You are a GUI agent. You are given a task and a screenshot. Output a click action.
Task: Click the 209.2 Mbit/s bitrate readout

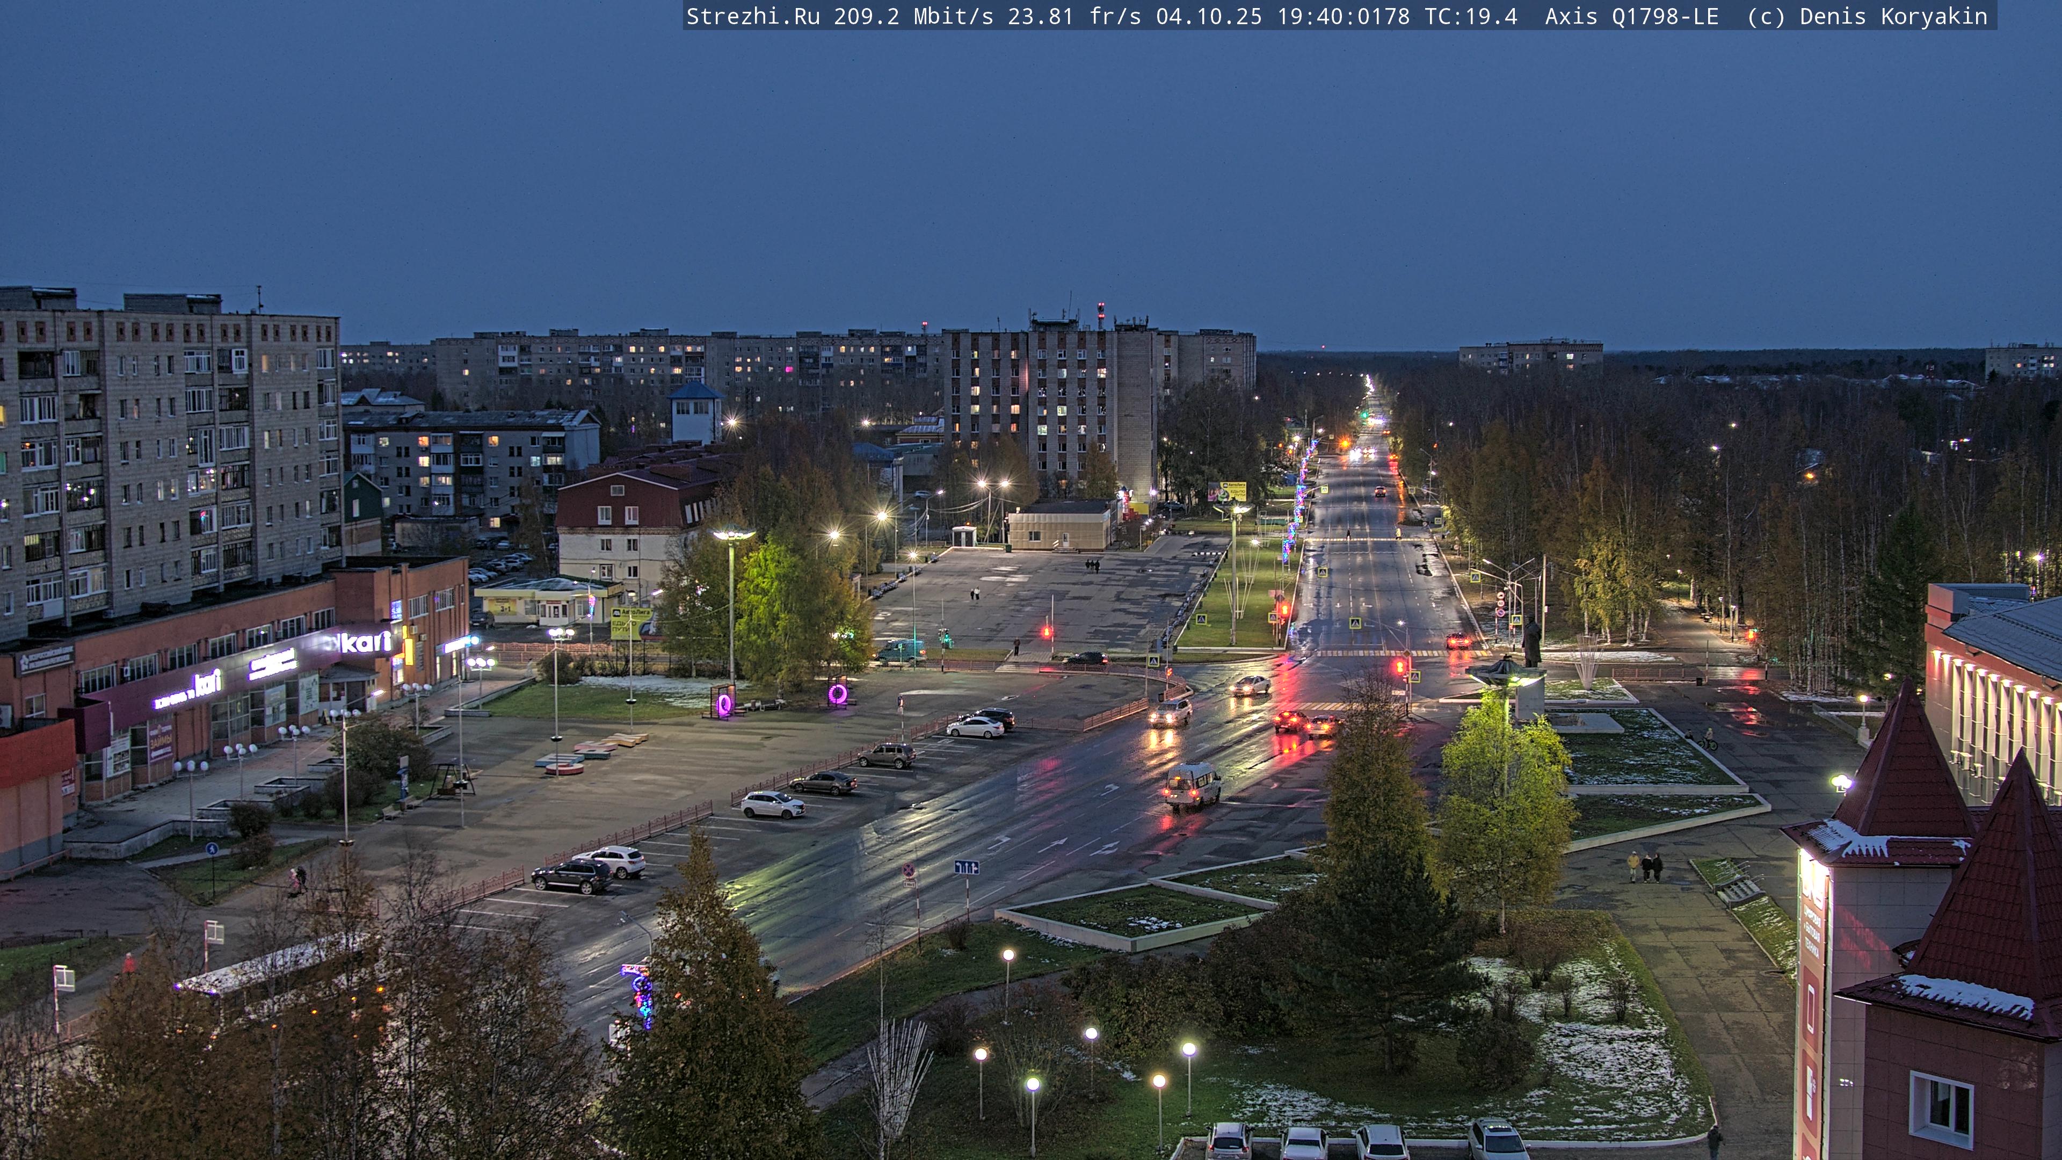click(x=912, y=16)
